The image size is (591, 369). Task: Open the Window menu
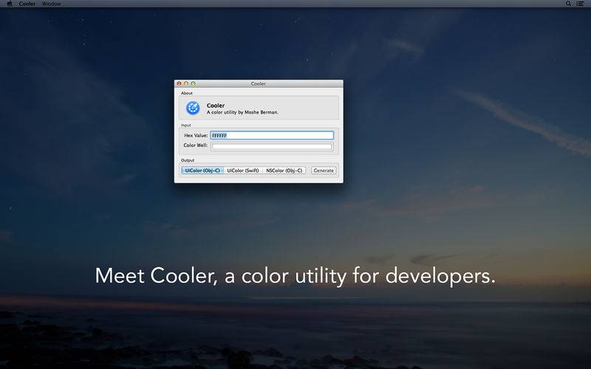[51, 4]
